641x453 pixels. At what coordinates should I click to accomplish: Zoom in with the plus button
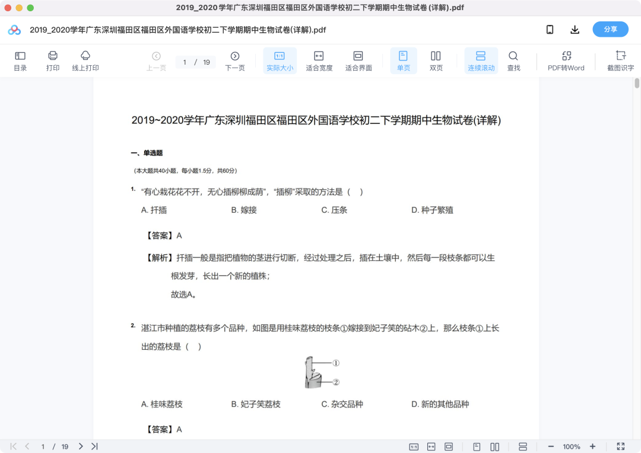[592, 447]
